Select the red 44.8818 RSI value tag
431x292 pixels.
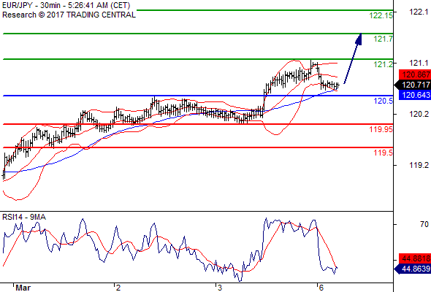pos(414,258)
